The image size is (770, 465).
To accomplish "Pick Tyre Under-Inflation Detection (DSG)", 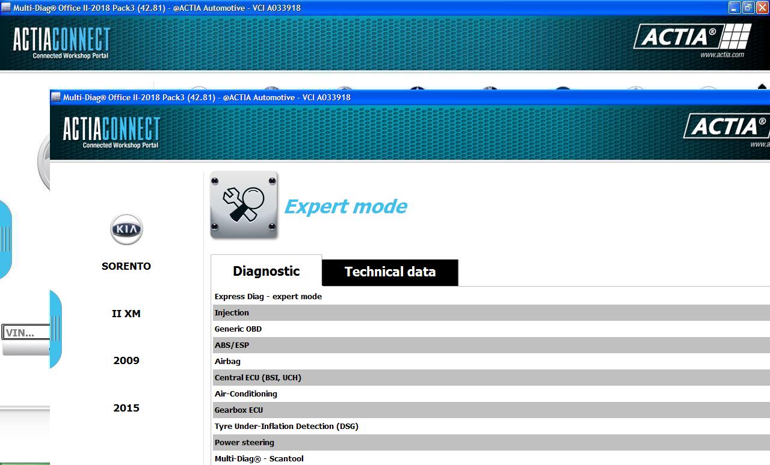I will (491, 426).
